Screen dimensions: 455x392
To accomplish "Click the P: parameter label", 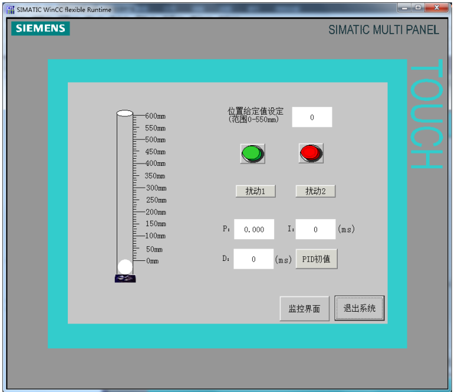I will (226, 228).
